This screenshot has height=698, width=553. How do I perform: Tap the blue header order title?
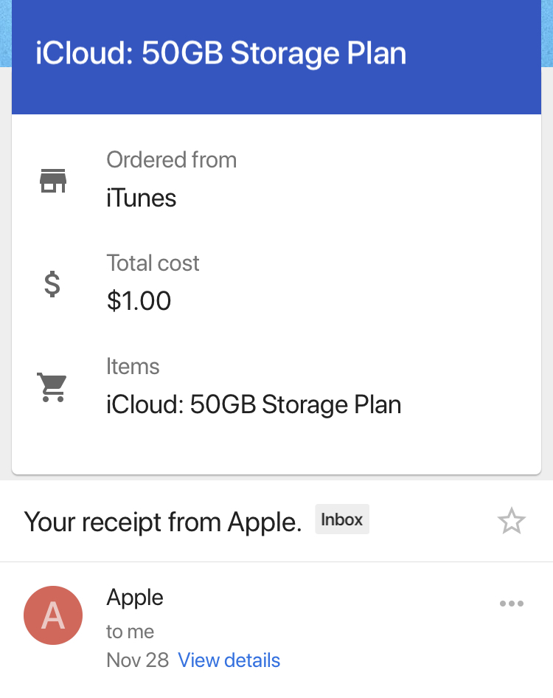point(220,54)
